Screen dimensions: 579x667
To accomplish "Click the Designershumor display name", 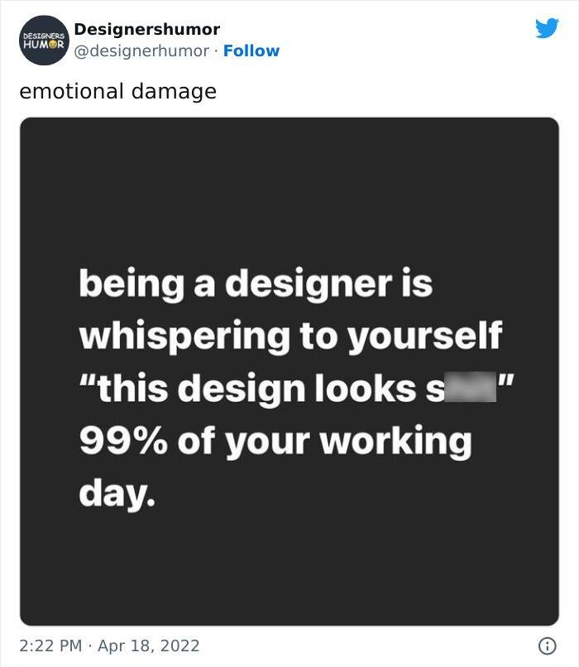I will coord(146,29).
